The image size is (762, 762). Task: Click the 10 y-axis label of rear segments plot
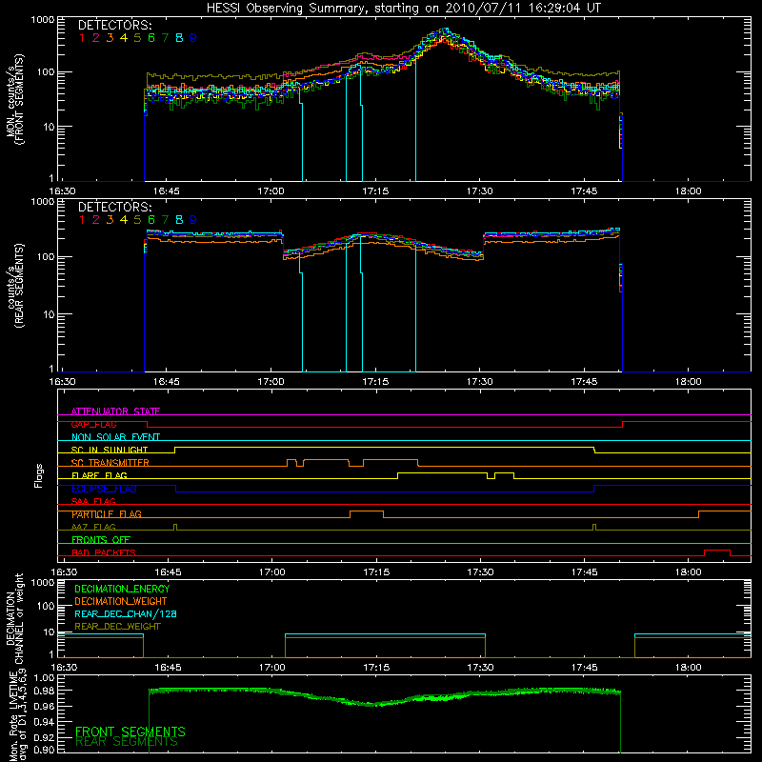49,315
